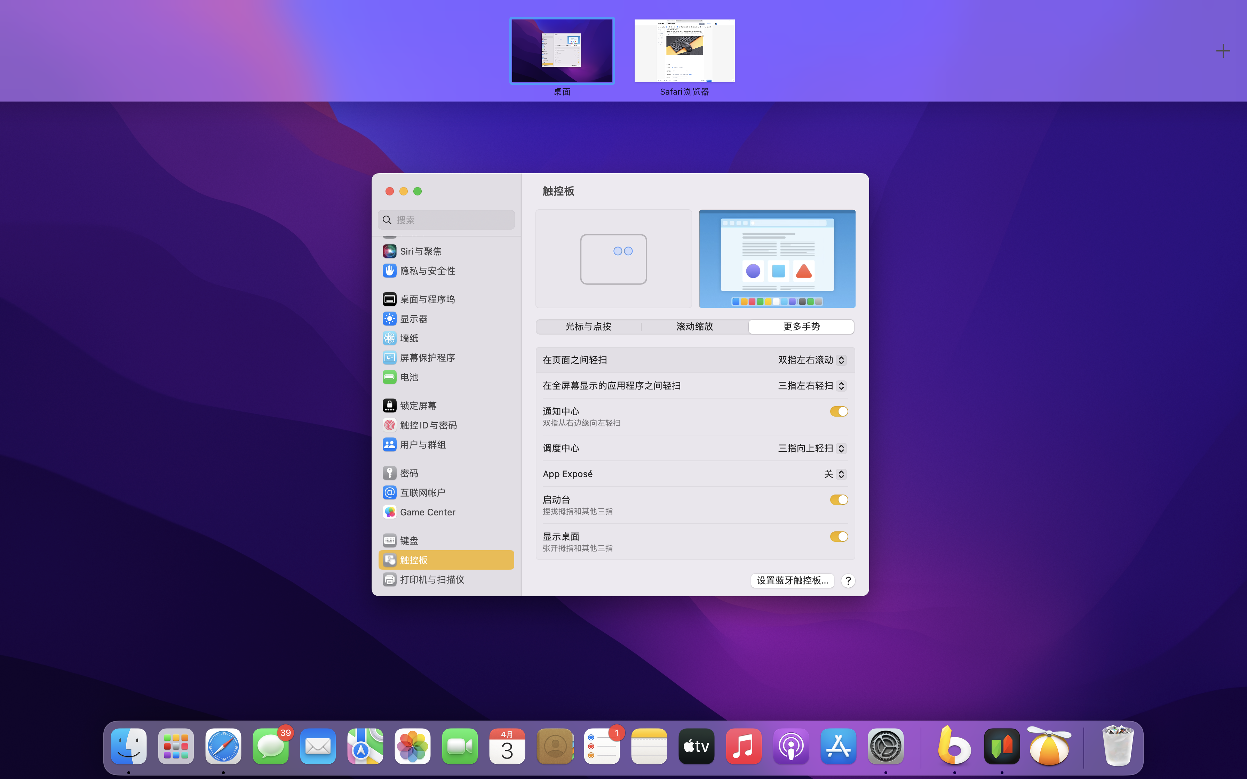Open 屏幕保护程序 settings
The width and height of the screenshot is (1247, 779).
(428, 357)
